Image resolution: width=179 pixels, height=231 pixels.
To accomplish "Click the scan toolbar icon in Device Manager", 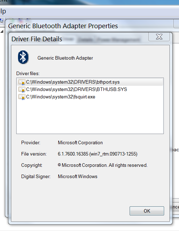I will pos(1,20).
